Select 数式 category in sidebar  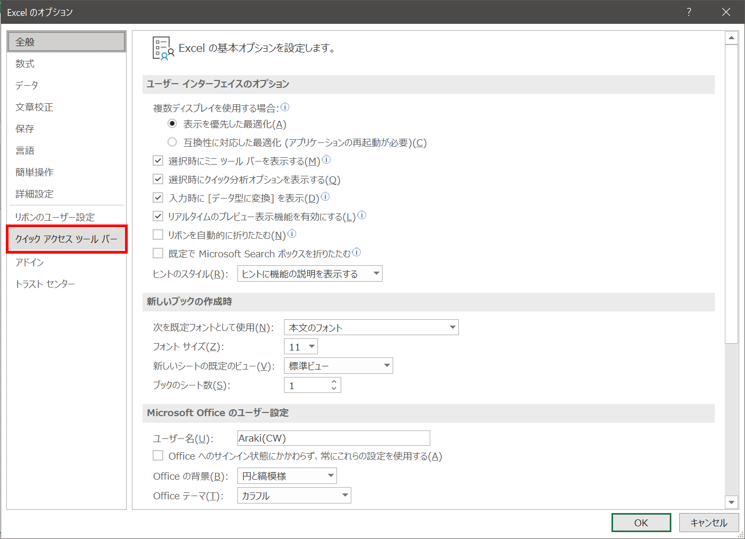pos(66,64)
